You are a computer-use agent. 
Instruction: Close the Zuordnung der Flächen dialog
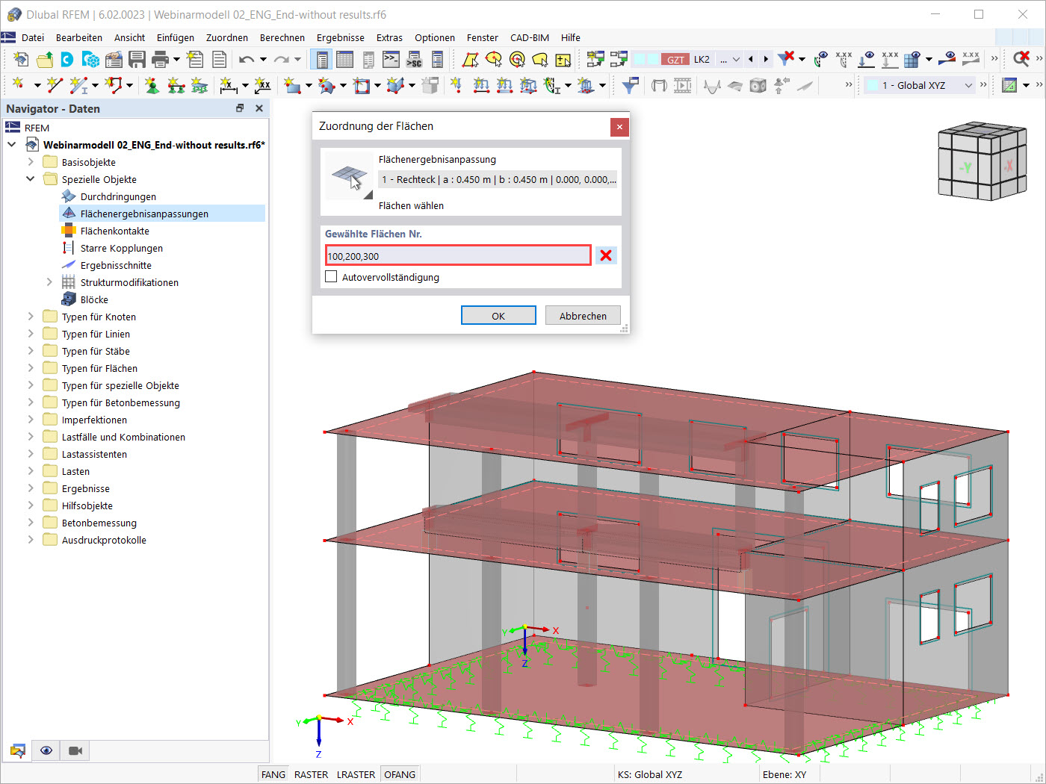(x=619, y=127)
